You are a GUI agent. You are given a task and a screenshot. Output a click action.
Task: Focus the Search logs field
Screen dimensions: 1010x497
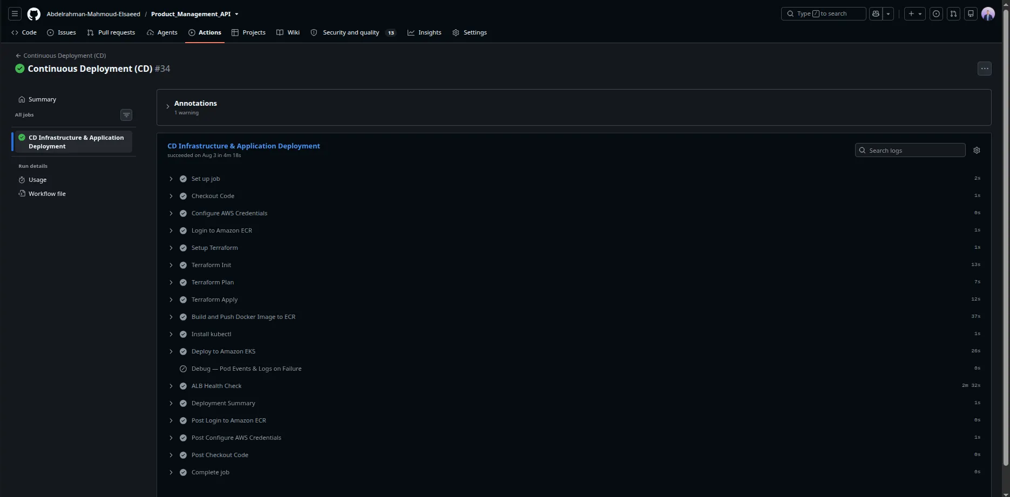pos(910,151)
